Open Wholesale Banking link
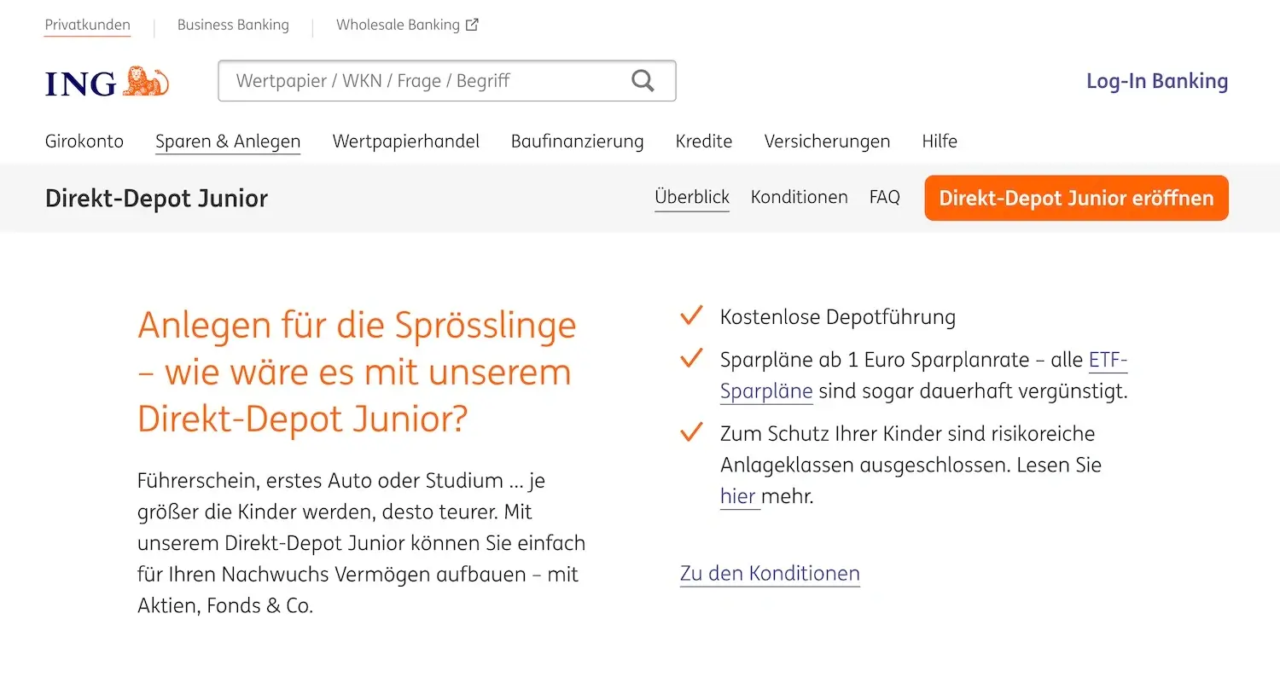The height and width of the screenshot is (694, 1280). (x=407, y=25)
